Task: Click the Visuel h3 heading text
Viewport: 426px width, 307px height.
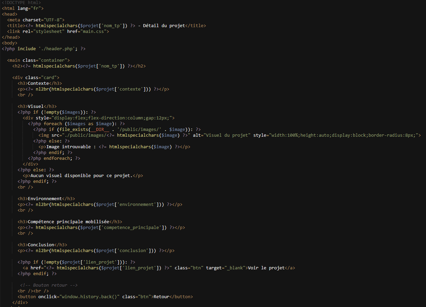Action: click(x=36, y=107)
